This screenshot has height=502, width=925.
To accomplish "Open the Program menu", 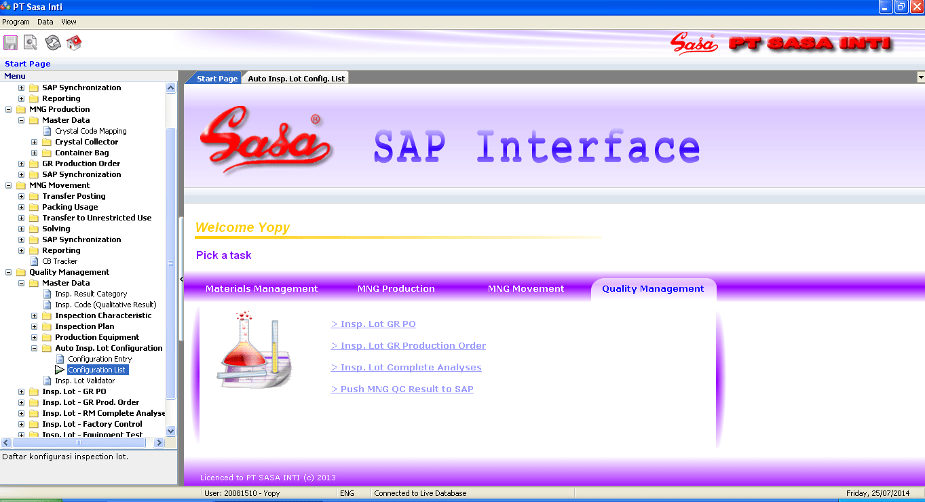I will tap(16, 22).
